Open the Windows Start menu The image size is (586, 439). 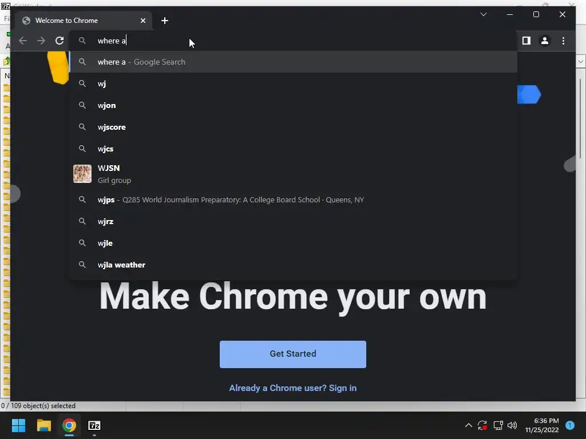18,425
